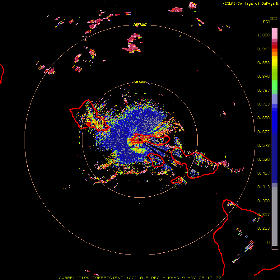
Task: Select the 0.360 scale value
Action: point(264,201)
